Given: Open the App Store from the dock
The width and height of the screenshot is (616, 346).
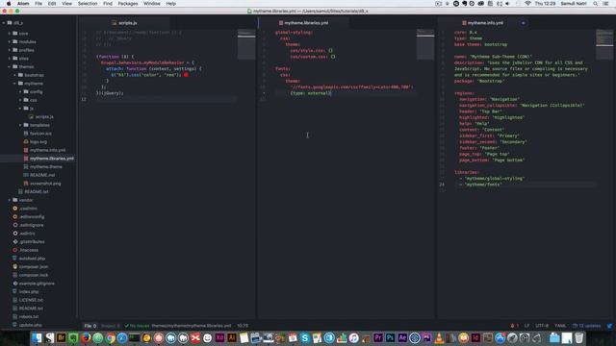Looking at the screenshot, I should [500, 337].
